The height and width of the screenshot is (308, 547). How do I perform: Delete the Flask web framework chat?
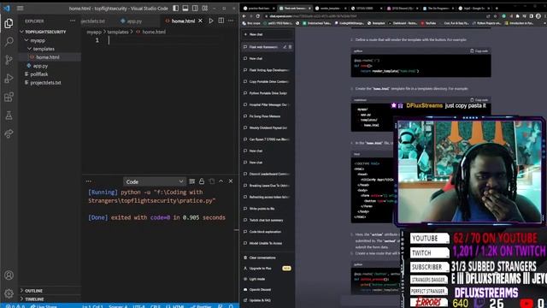point(290,47)
